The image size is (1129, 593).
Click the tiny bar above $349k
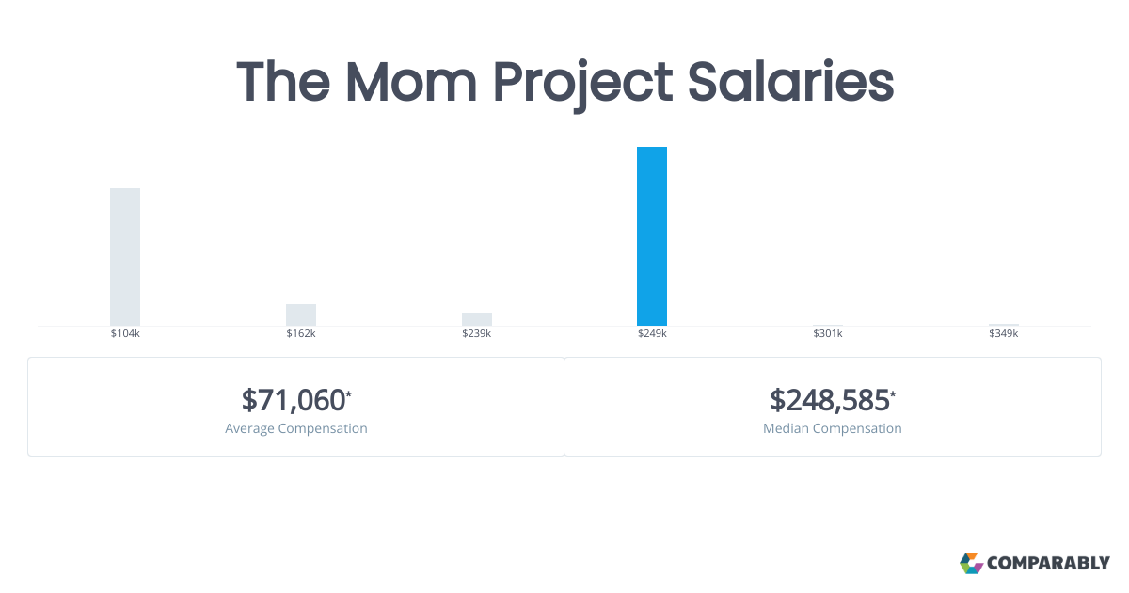click(x=1004, y=325)
